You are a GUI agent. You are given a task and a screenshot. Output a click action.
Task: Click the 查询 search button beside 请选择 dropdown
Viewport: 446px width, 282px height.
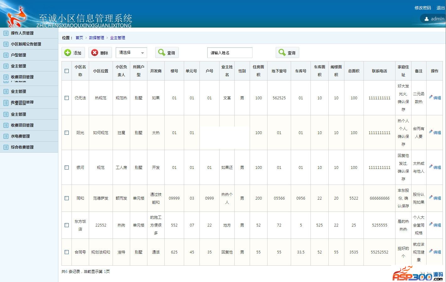[x=167, y=53]
